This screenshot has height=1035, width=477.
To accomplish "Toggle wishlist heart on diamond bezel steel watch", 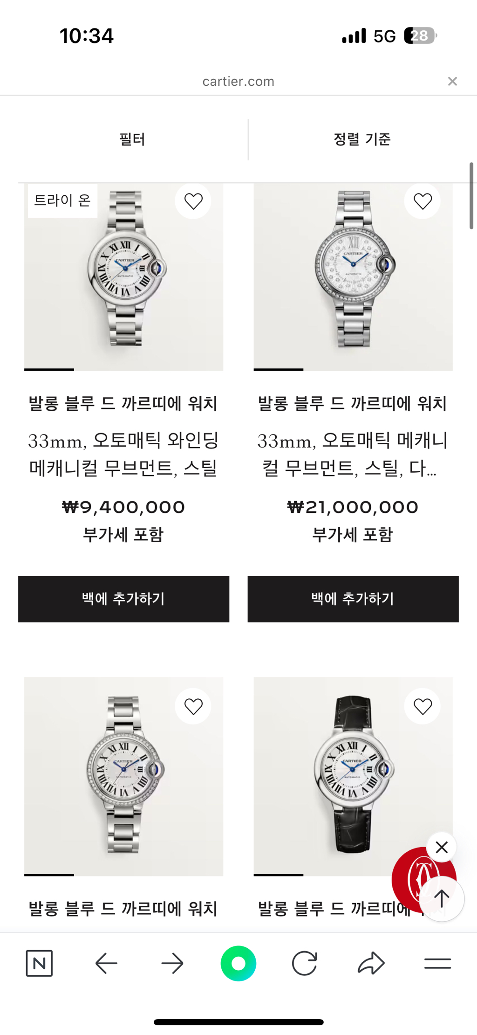I will pos(193,706).
